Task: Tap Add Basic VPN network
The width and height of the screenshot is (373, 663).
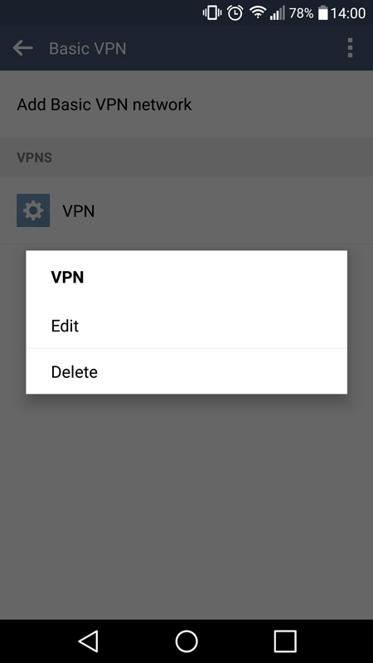Action: point(186,104)
